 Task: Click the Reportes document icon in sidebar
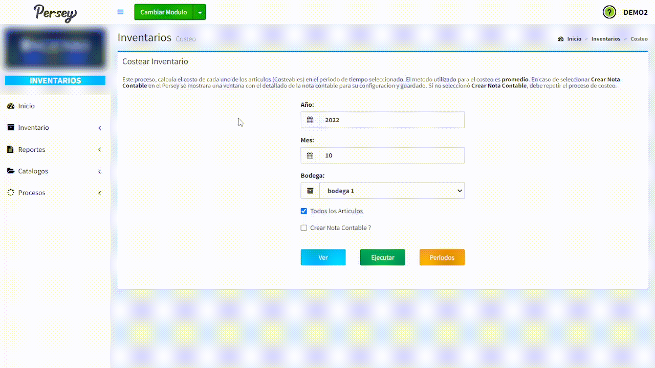[11, 150]
